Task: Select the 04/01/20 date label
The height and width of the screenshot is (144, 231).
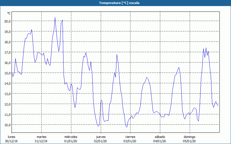Action: point(160,141)
